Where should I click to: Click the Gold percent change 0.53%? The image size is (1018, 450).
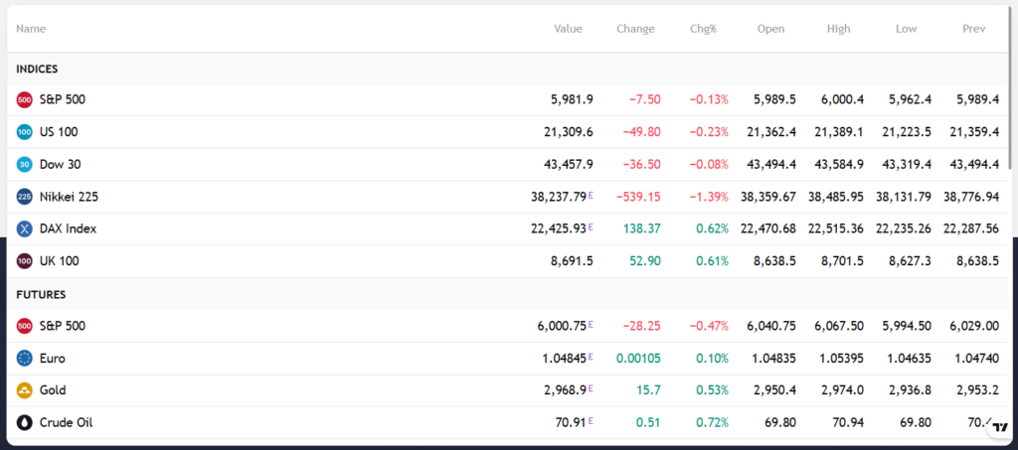point(712,390)
